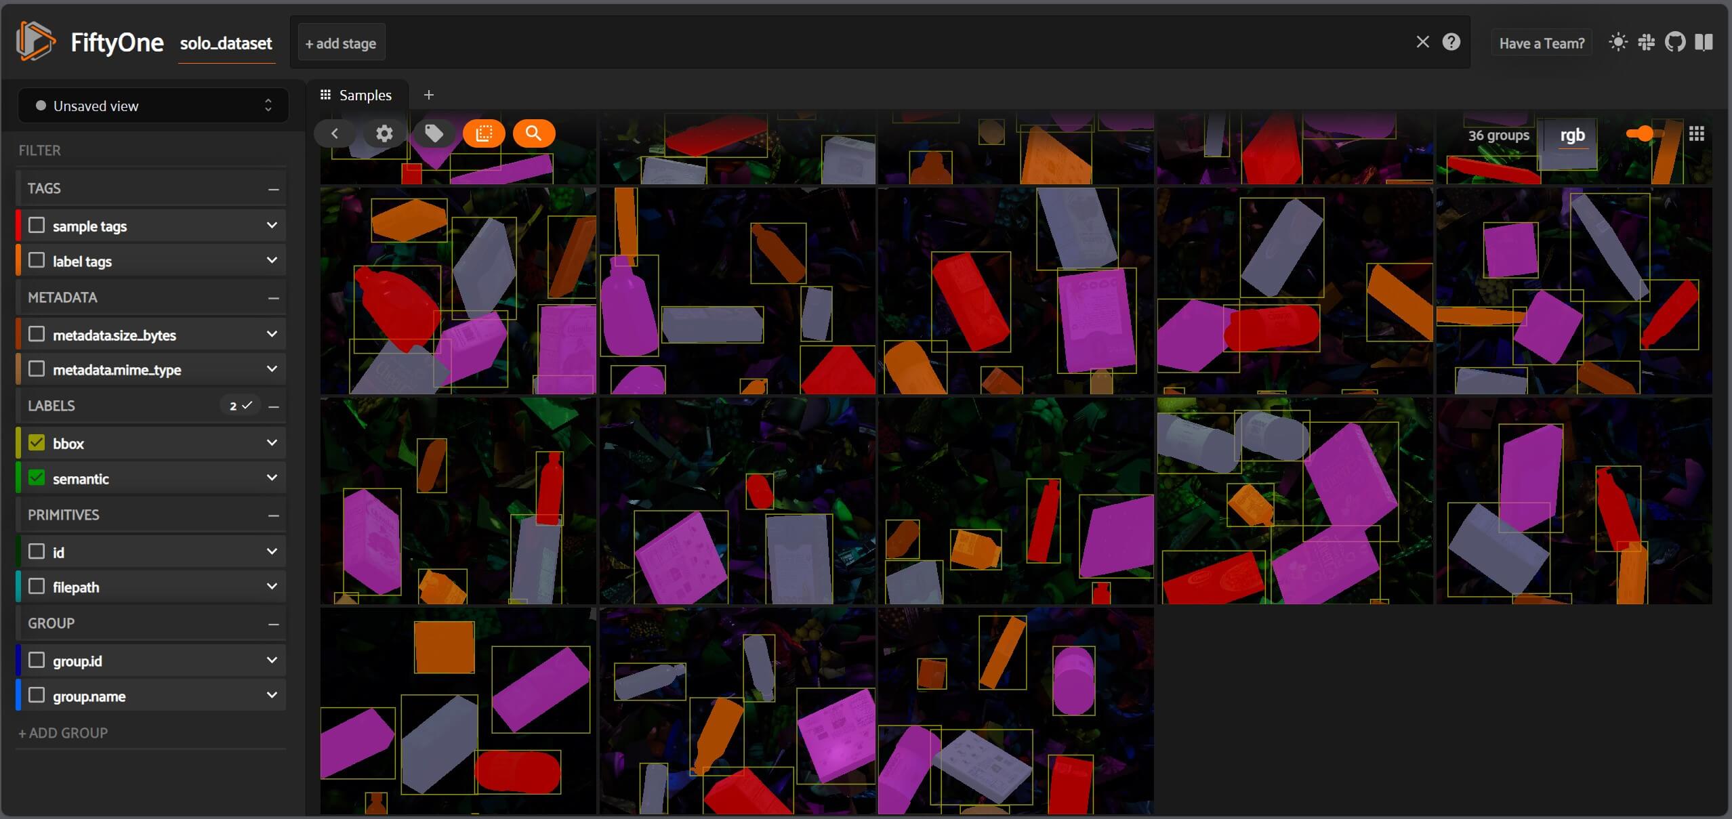1732x819 pixels.
Task: Open thumbnail with orange square and red capsule
Action: (458, 711)
